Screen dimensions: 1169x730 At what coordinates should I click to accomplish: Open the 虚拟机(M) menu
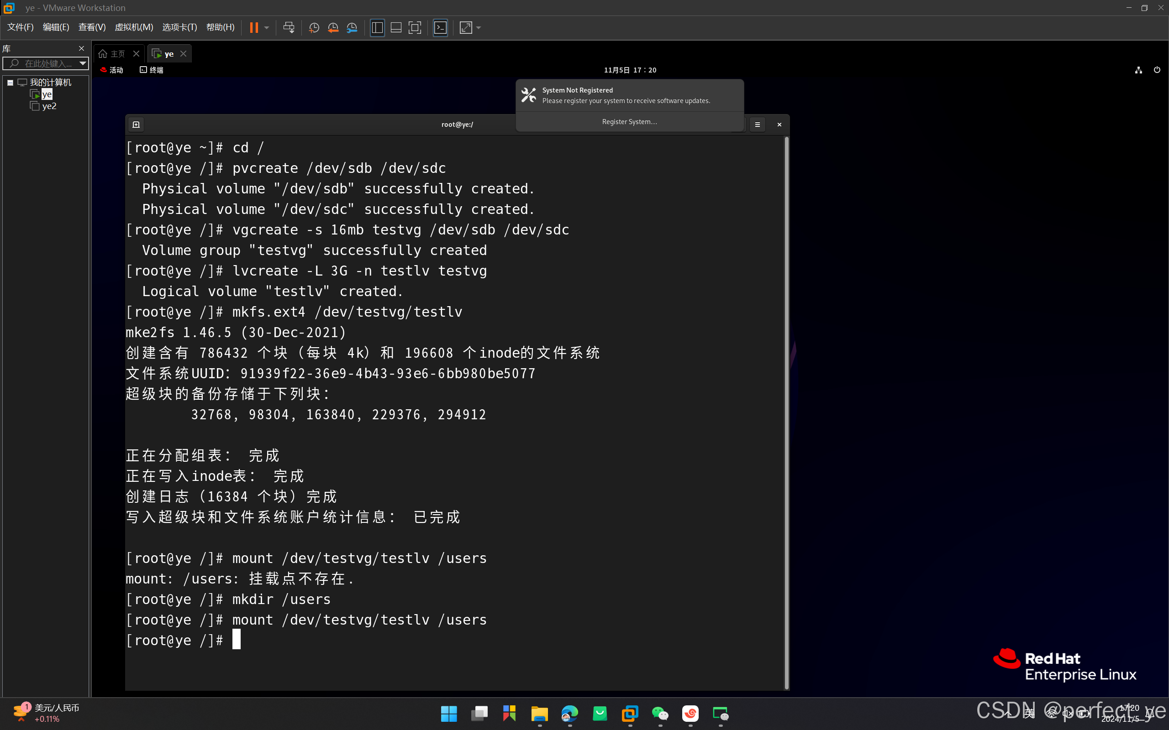click(134, 27)
